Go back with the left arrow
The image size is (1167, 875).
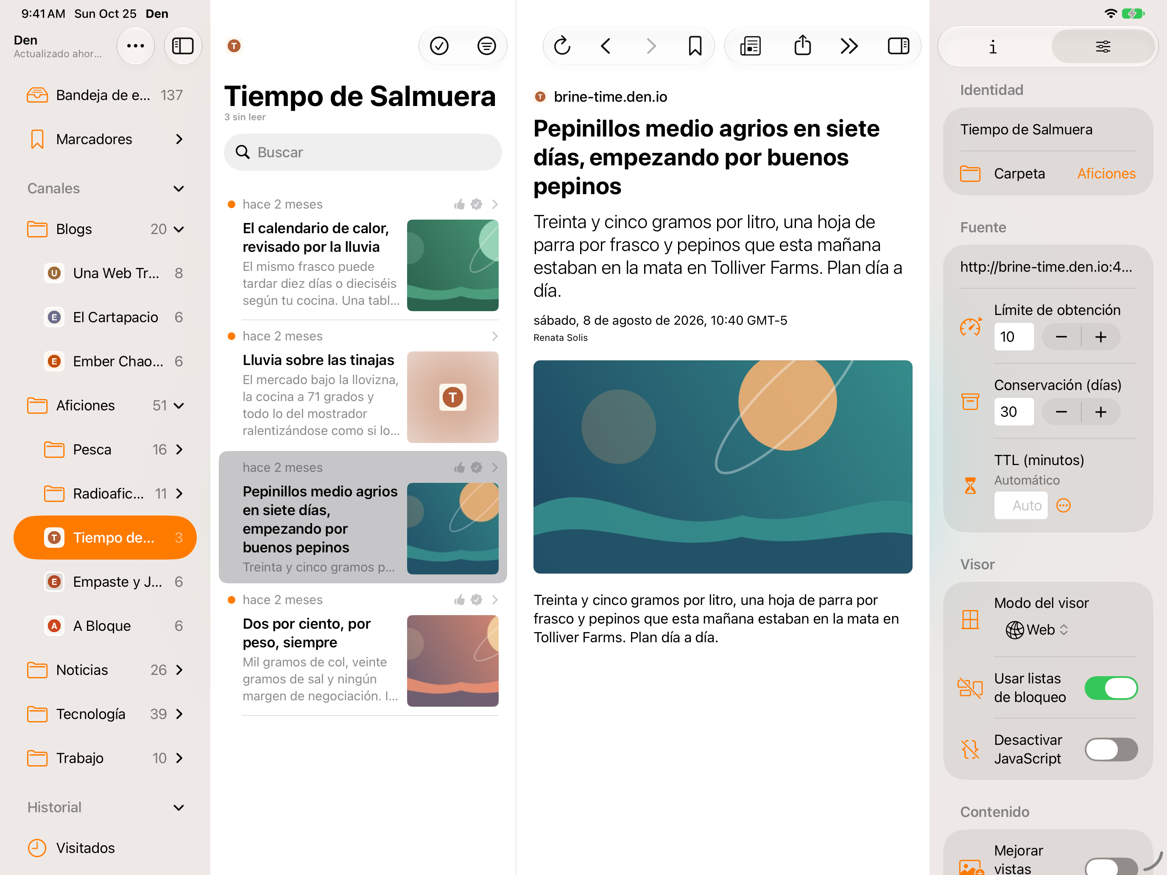point(606,46)
